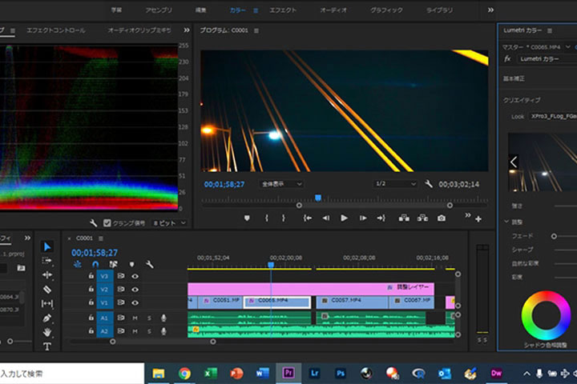Viewport: 577px width, 384px height.
Task: Add marker in timeline header
Action: click(131, 264)
